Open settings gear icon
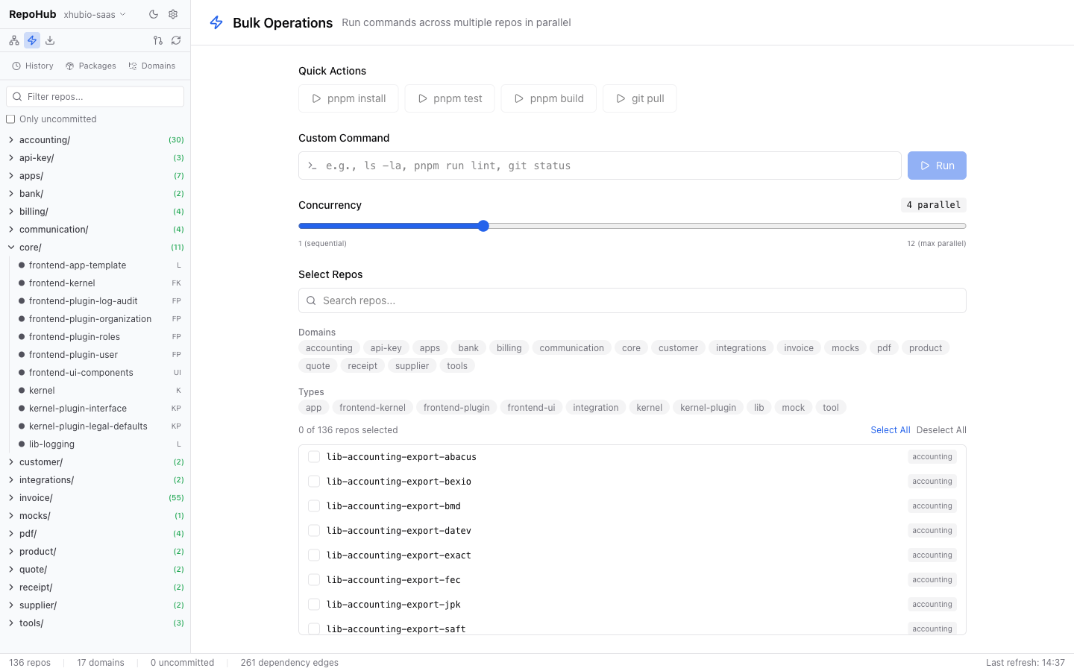Viewport: 1074px width, 671px height. pyautogui.click(x=173, y=14)
